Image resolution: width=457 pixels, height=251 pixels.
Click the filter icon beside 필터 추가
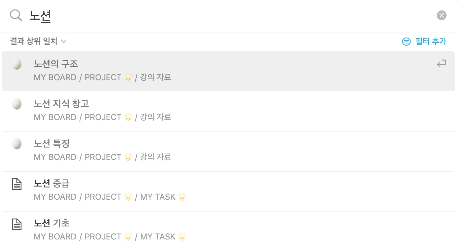406,42
